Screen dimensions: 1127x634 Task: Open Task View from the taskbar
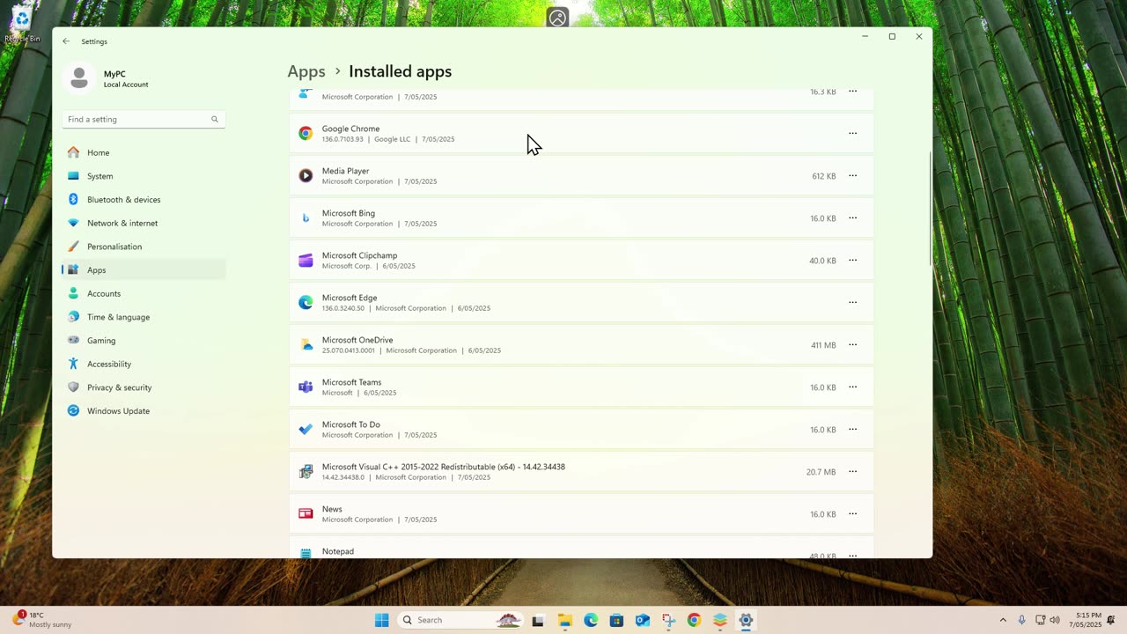click(538, 620)
